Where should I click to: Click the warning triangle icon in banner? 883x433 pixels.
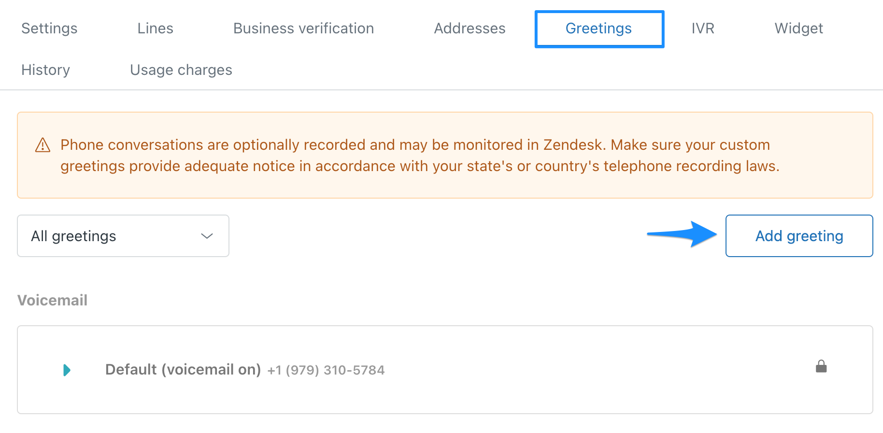(x=43, y=145)
